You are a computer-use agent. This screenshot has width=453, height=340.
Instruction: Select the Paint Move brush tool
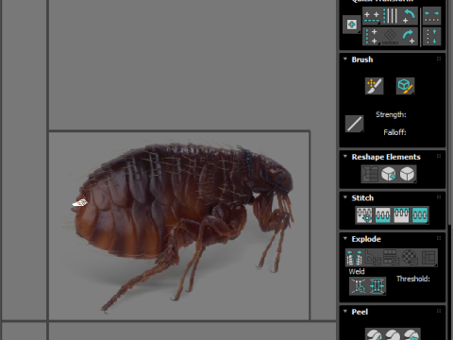point(374,86)
